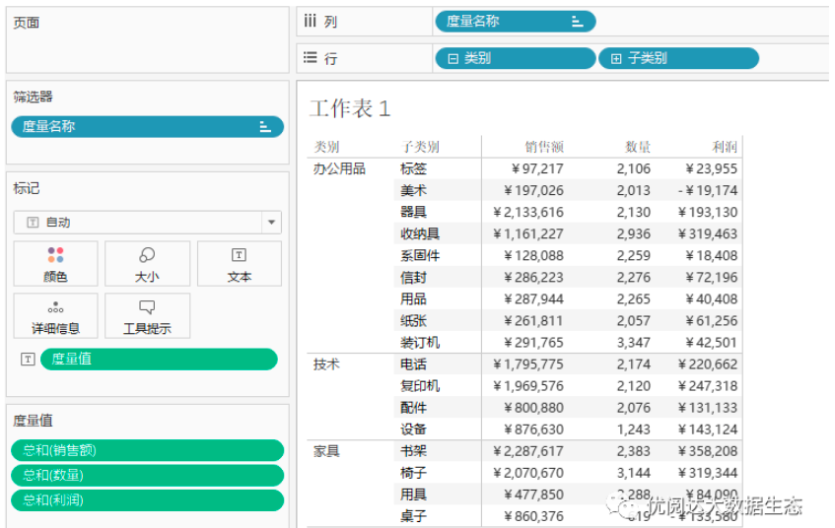This screenshot has height=528, width=835.
Task: Click the quantity value 3,347
Action: [x=634, y=343]
